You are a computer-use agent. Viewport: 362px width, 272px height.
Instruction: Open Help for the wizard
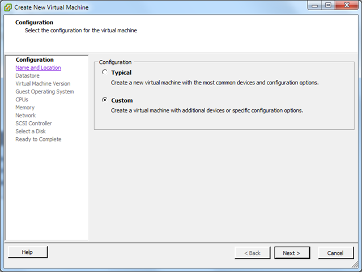[28, 252]
